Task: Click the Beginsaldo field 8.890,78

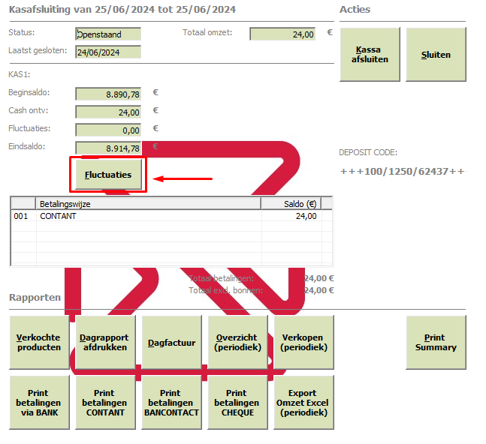Action: [x=108, y=94]
